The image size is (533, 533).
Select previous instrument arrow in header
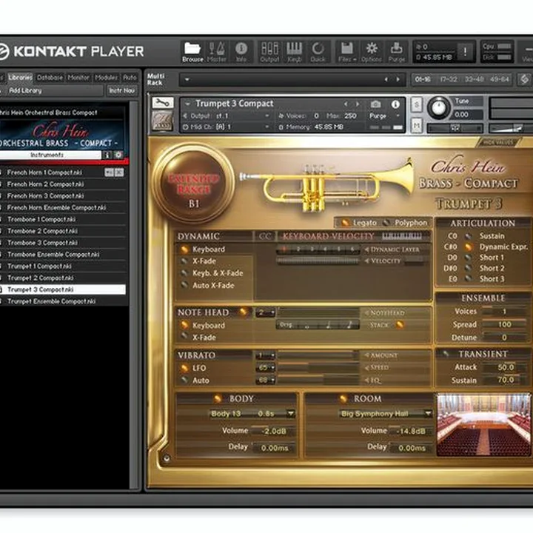tap(346, 104)
